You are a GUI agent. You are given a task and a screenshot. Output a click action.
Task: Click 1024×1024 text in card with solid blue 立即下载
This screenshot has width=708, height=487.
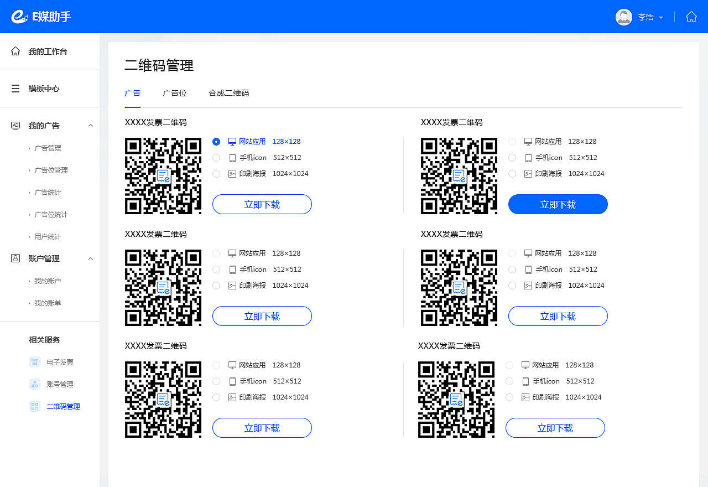click(586, 174)
